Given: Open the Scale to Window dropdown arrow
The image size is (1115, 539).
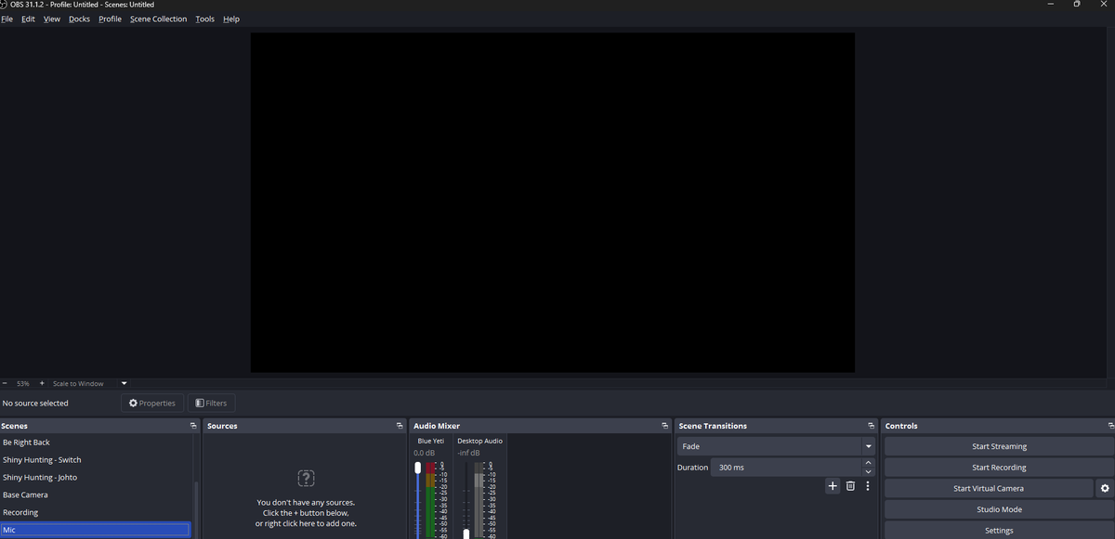Looking at the screenshot, I should [124, 383].
